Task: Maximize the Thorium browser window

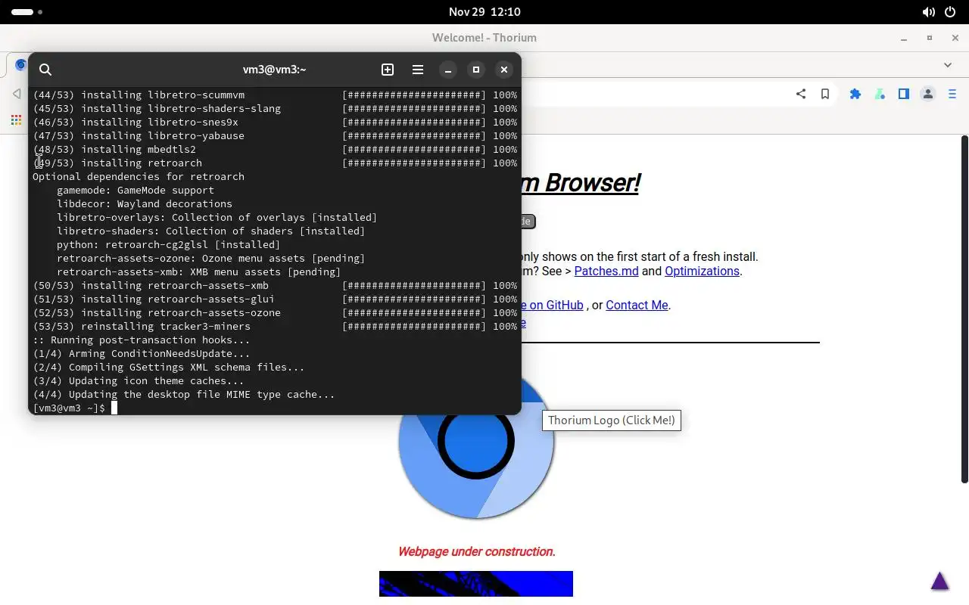Action: coord(930,38)
